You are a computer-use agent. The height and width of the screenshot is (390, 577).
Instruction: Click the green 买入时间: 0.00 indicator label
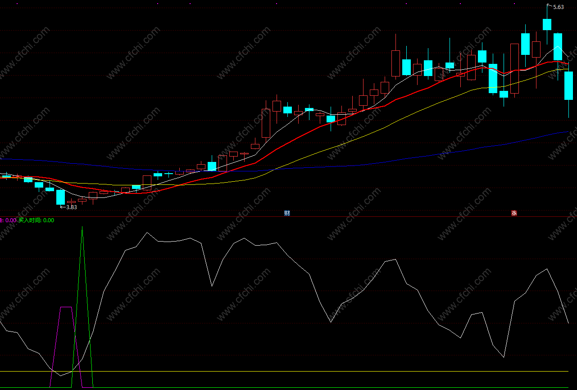pos(36,220)
